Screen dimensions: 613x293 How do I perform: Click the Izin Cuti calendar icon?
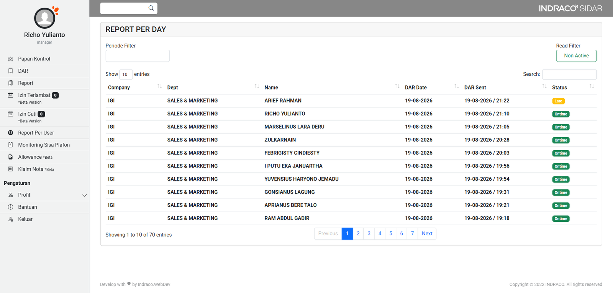click(x=11, y=114)
